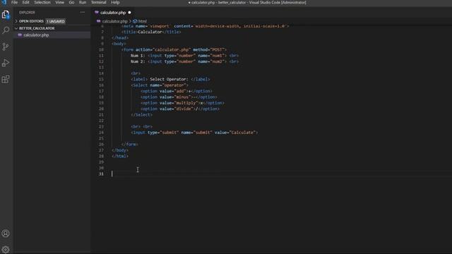This screenshot has width=452, height=254.
Task: Open the File menu
Action: pos(14,2)
